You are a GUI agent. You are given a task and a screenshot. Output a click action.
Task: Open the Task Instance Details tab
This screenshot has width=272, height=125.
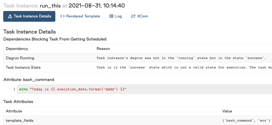[29, 16]
